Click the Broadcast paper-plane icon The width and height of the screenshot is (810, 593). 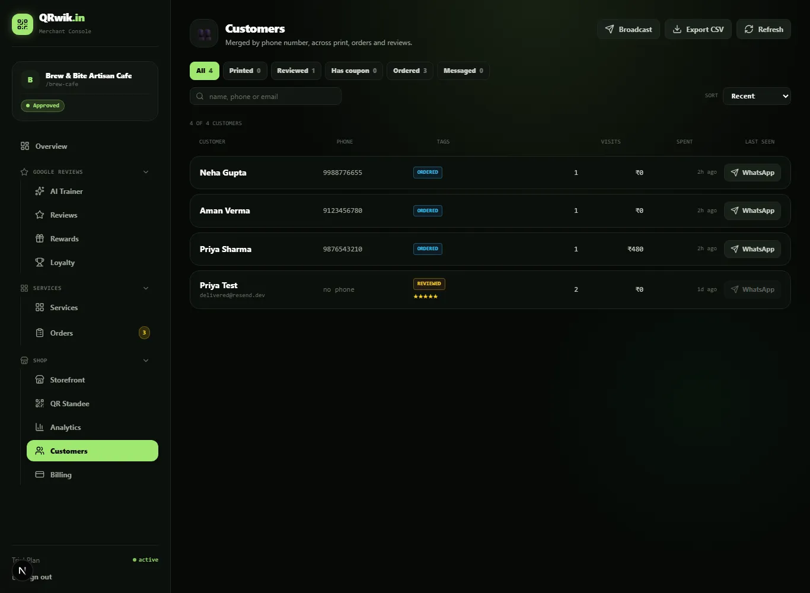610,29
